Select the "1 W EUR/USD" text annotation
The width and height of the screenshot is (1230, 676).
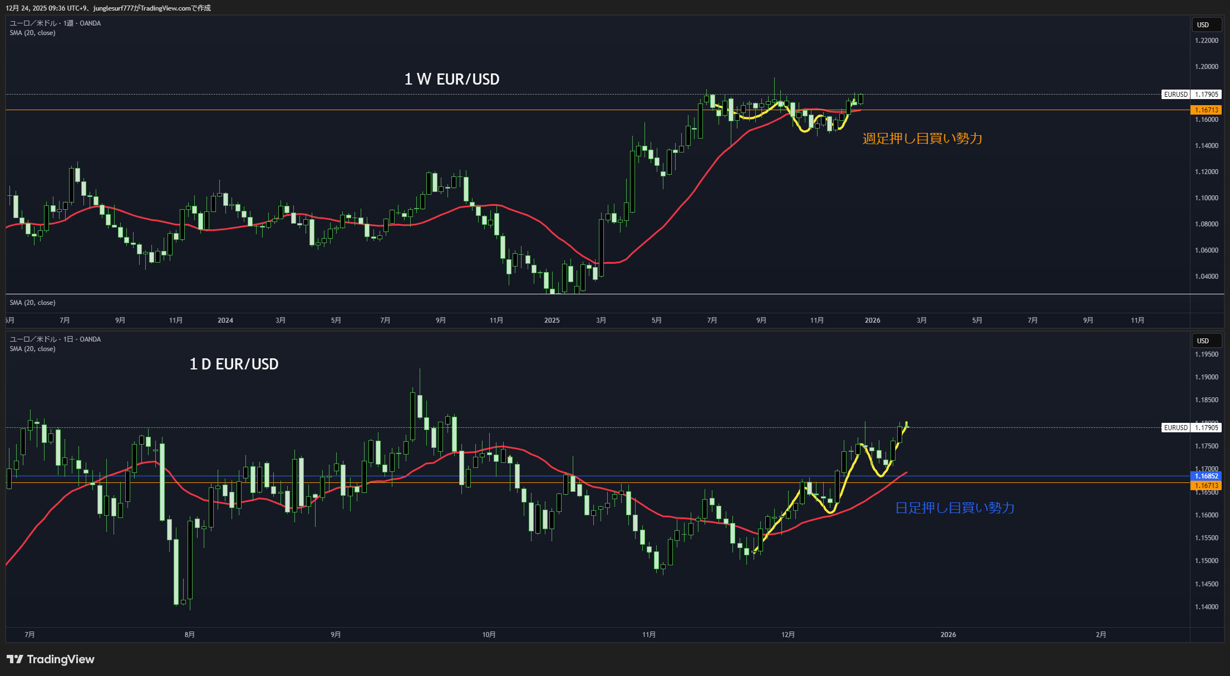point(451,80)
